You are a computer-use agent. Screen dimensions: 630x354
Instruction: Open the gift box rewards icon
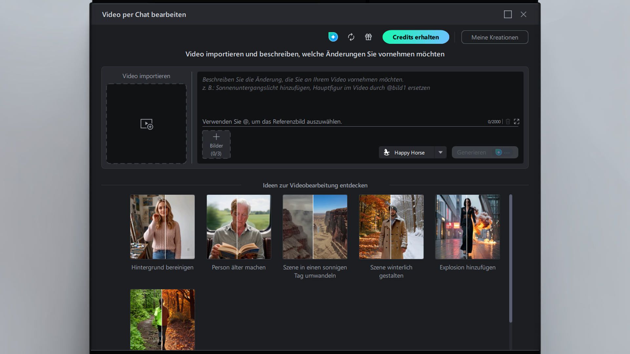tap(368, 37)
